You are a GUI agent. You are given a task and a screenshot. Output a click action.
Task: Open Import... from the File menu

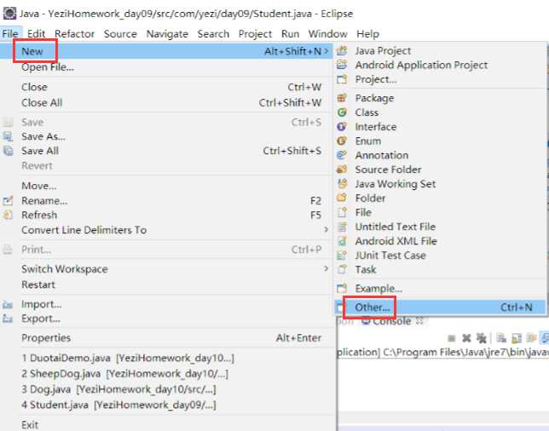[166, 304]
